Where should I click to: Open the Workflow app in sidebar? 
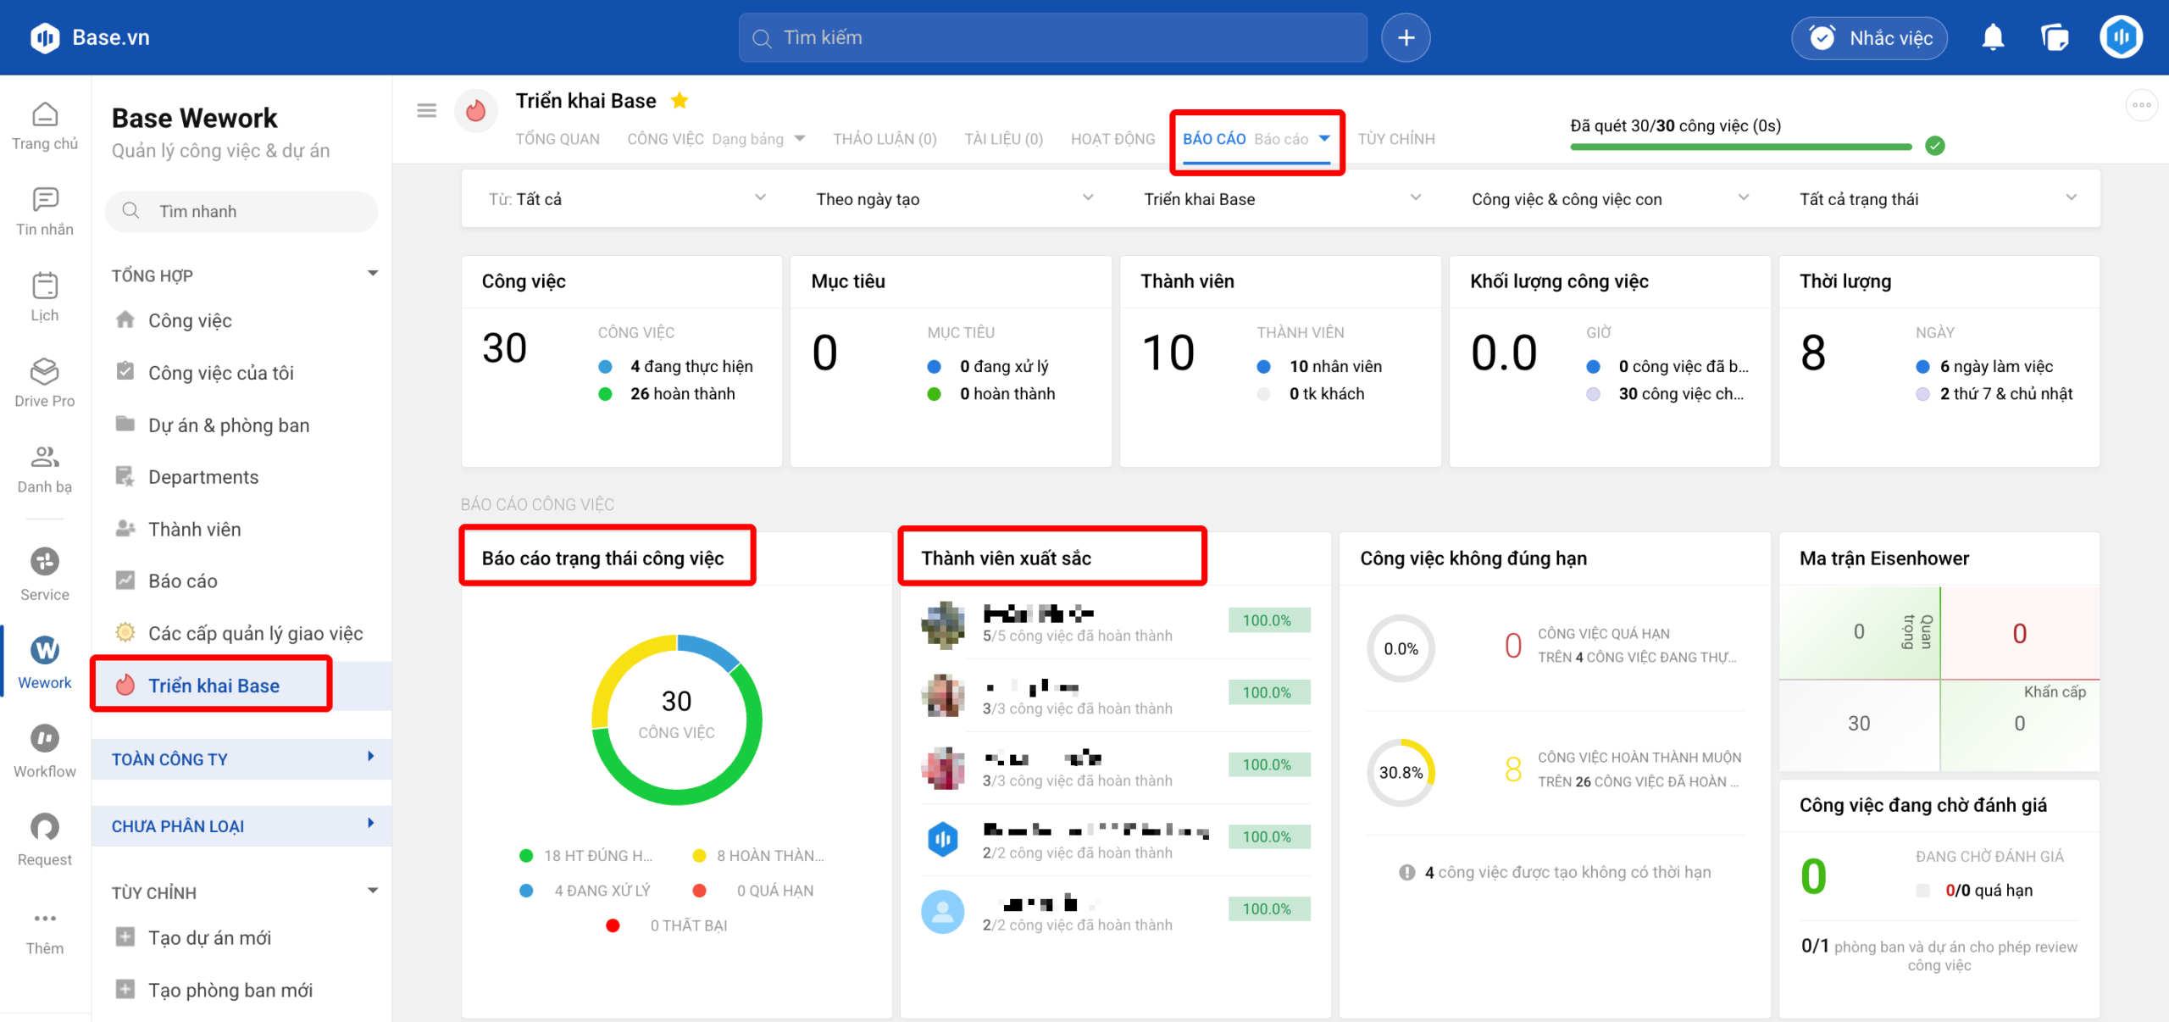point(45,750)
